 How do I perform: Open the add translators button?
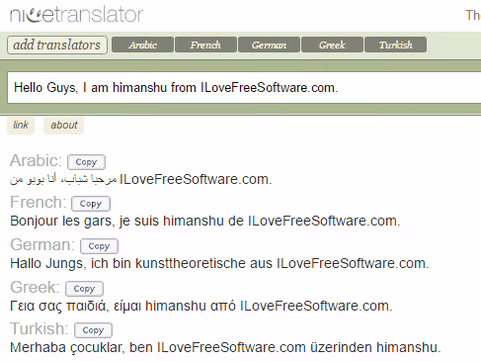click(x=57, y=45)
